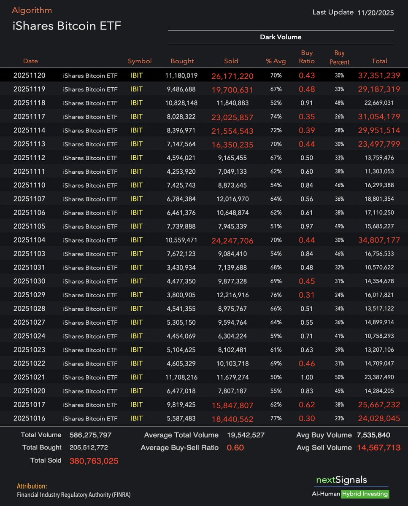Click the Average Total Volume figure 19,542,527

(246, 435)
